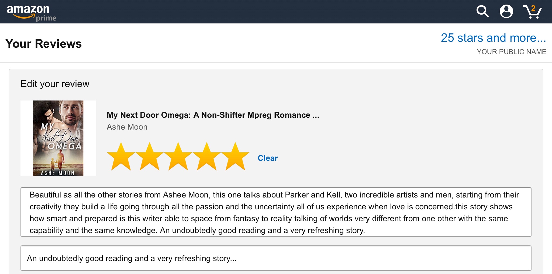Image resolution: width=552 pixels, height=274 pixels.
Task: Open the account profile icon
Action: click(506, 12)
